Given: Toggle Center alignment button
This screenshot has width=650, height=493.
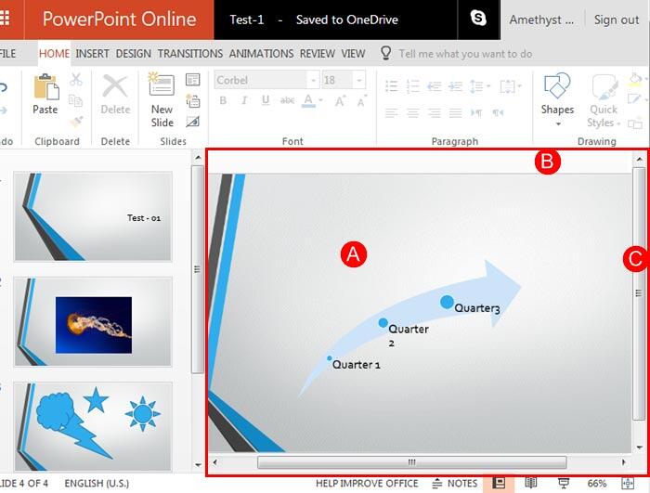Looking at the screenshot, I should pyautogui.click(x=413, y=112).
